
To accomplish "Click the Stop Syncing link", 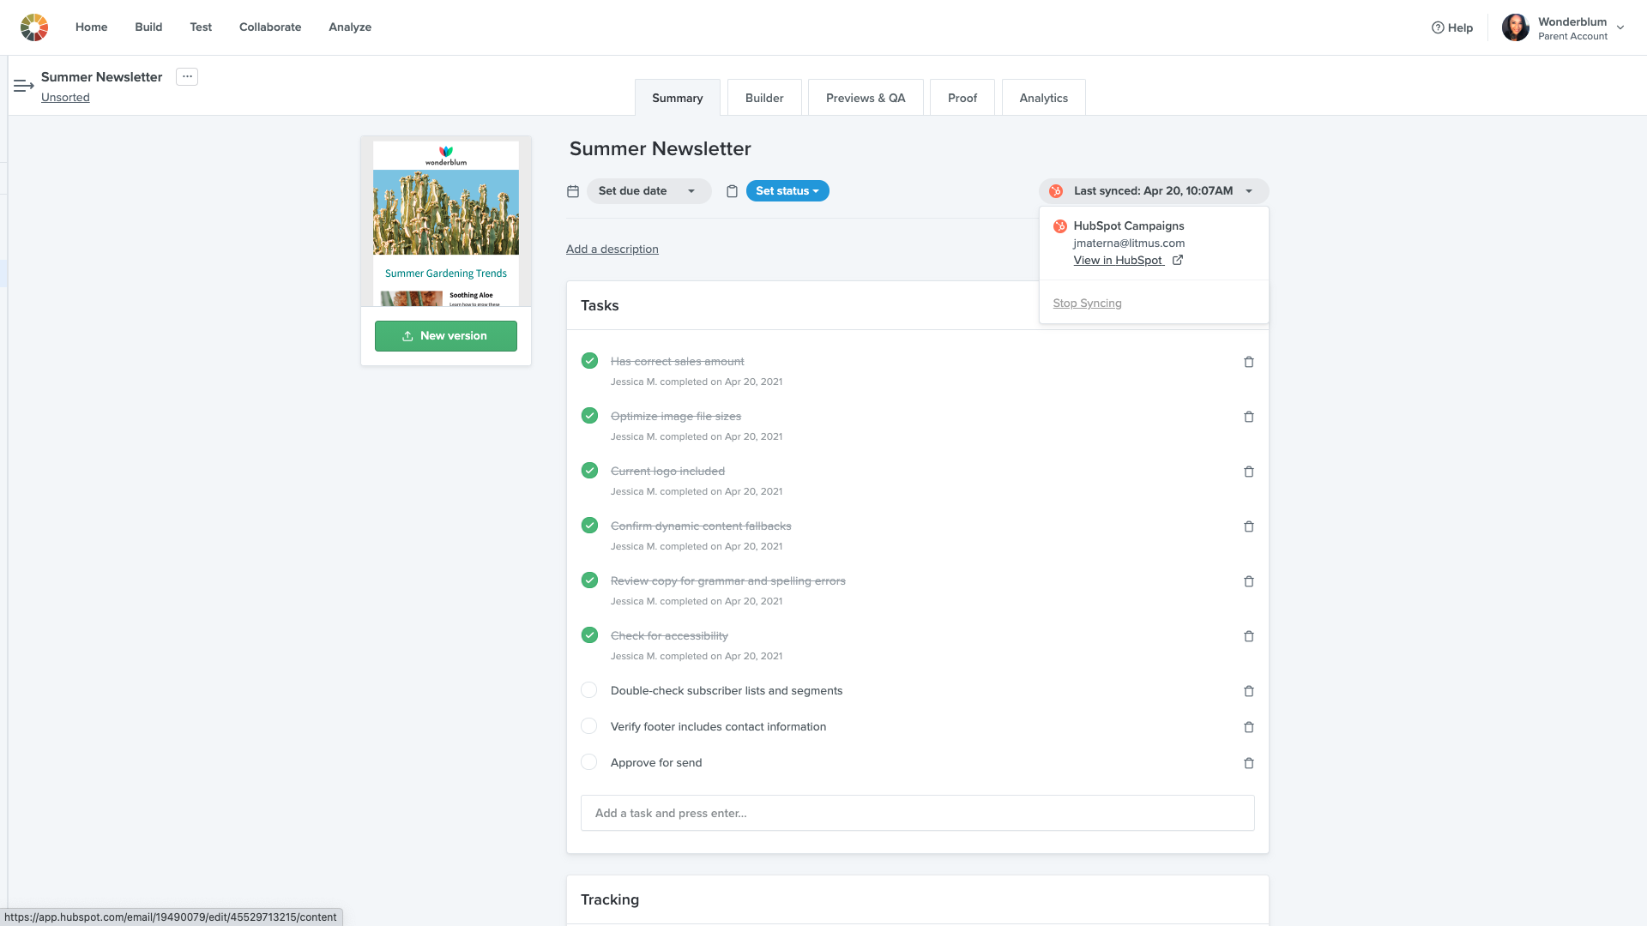I will [x=1088, y=304].
